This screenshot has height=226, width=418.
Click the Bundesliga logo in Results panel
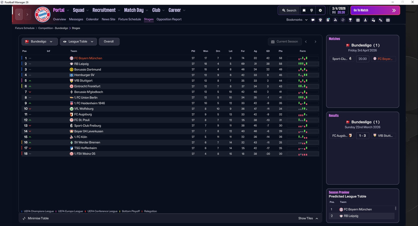[348, 122]
